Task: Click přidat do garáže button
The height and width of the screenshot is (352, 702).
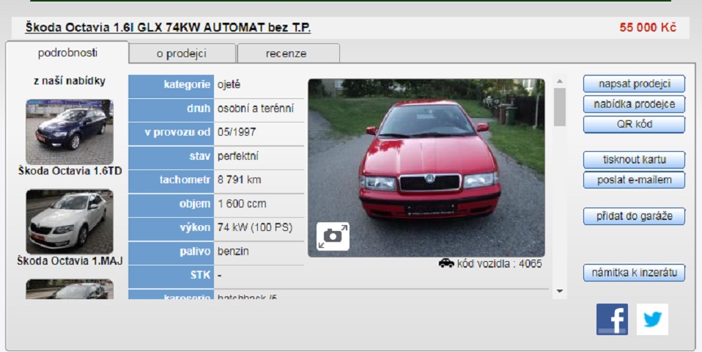Action: [x=634, y=216]
